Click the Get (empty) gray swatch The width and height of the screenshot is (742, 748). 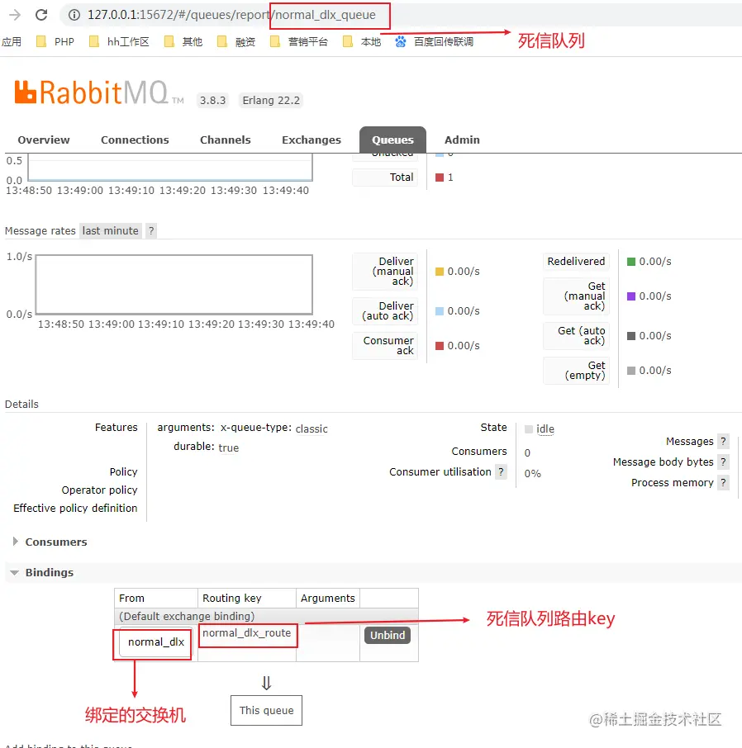(631, 371)
